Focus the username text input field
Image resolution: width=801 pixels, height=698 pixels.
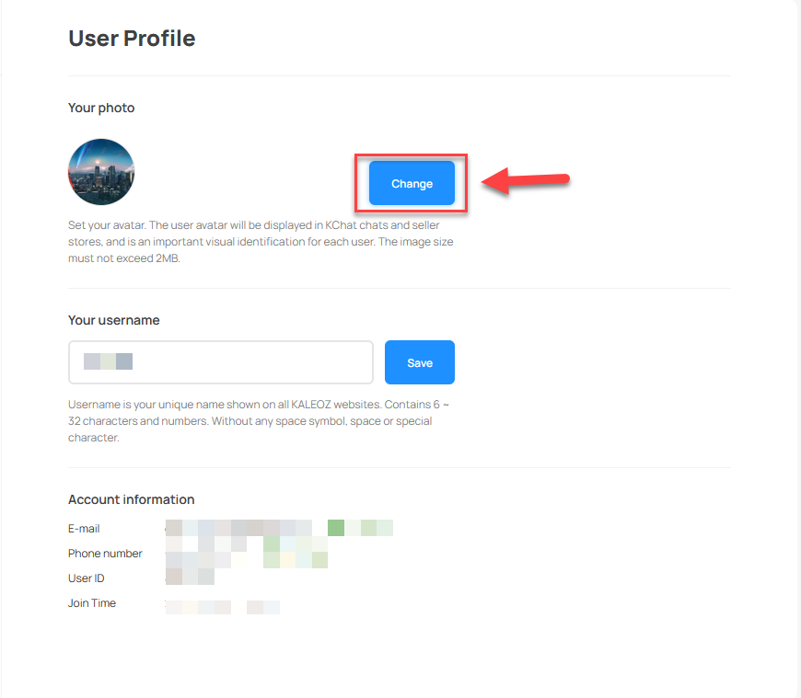click(x=221, y=362)
